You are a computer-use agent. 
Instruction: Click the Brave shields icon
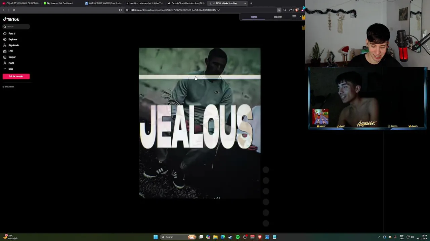(296, 10)
